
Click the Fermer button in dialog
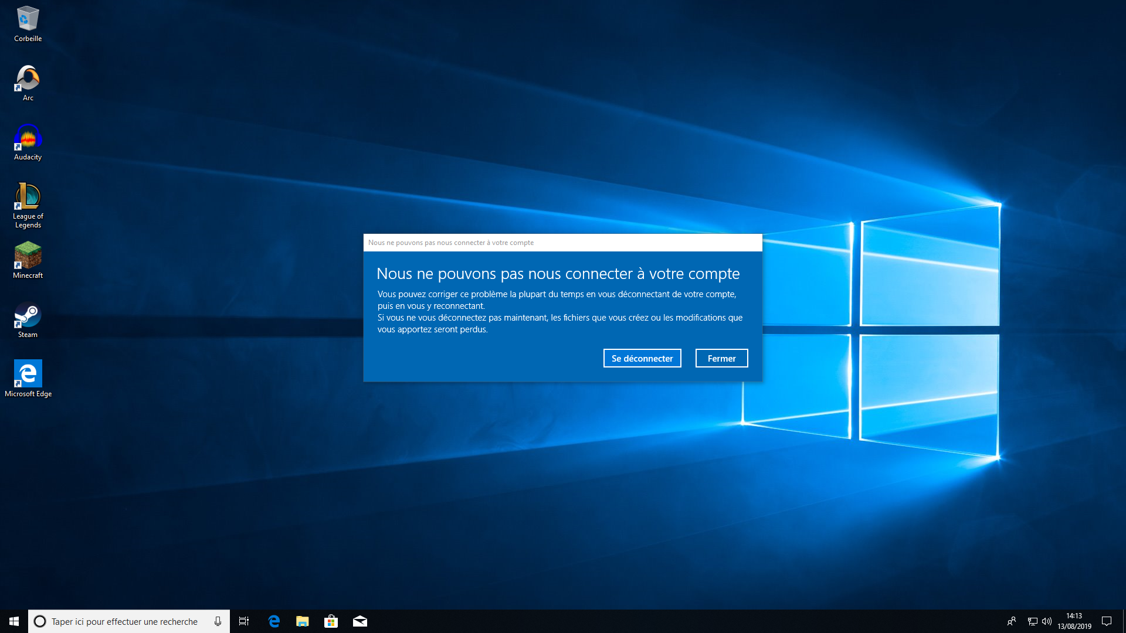tap(721, 358)
